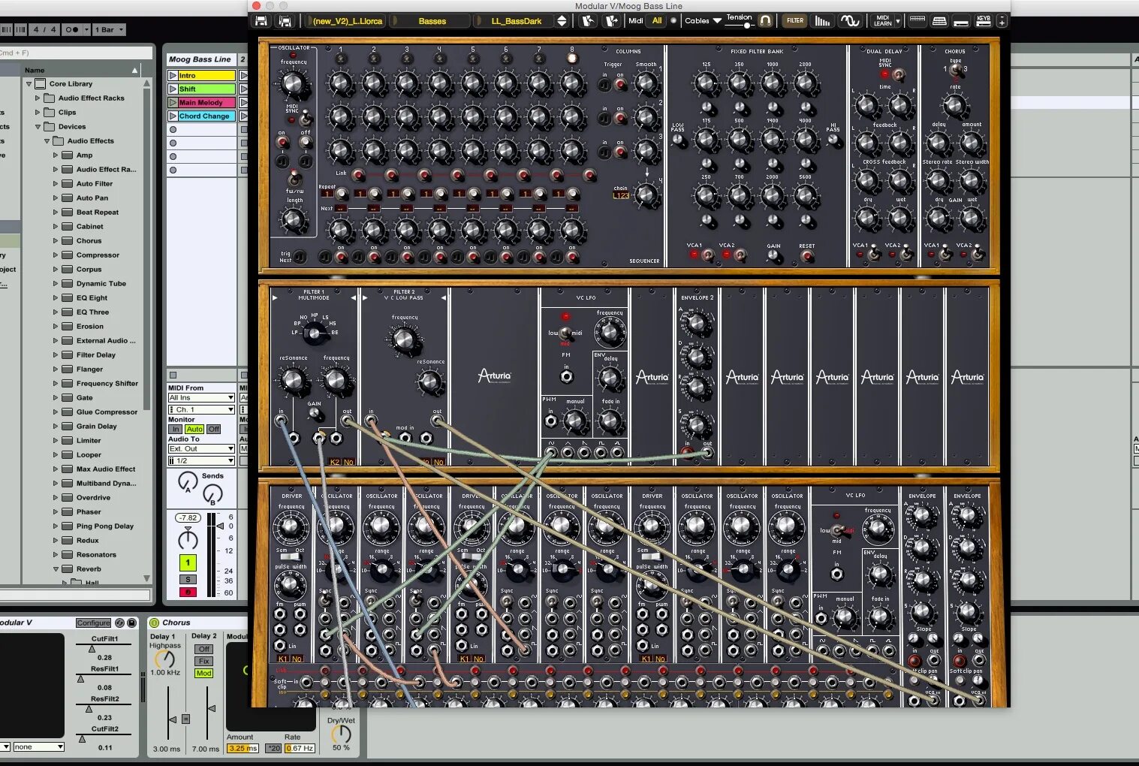Click the middle rack view icon before the keyboard icon
The image size is (1139, 766).
point(939,21)
